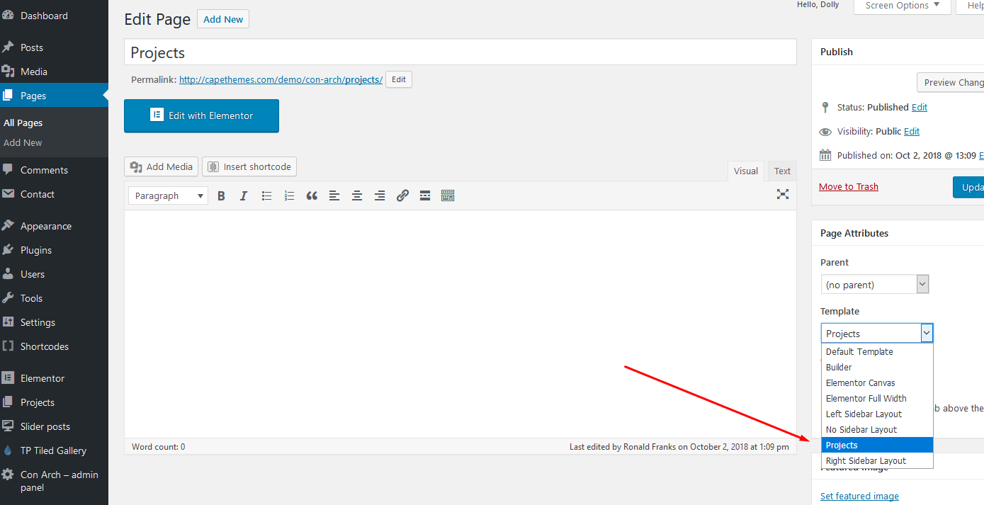
Task: Open the Paragraph format dropdown
Action: point(168,196)
